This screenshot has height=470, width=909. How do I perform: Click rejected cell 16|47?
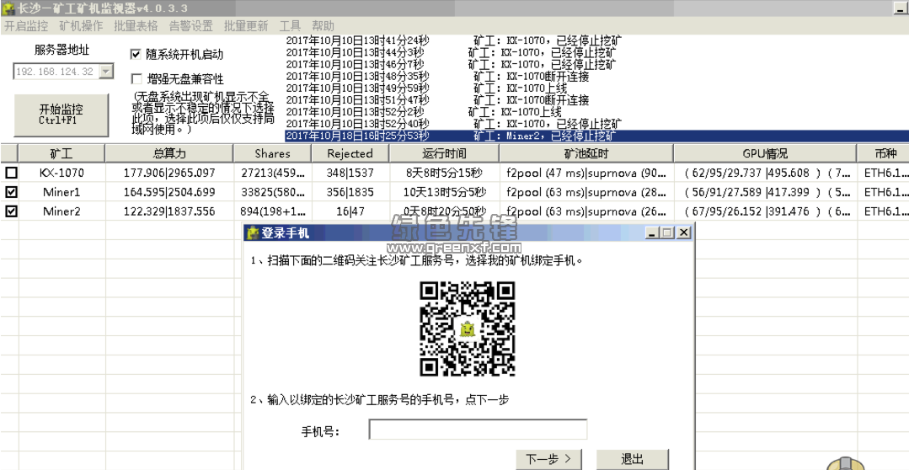350,211
